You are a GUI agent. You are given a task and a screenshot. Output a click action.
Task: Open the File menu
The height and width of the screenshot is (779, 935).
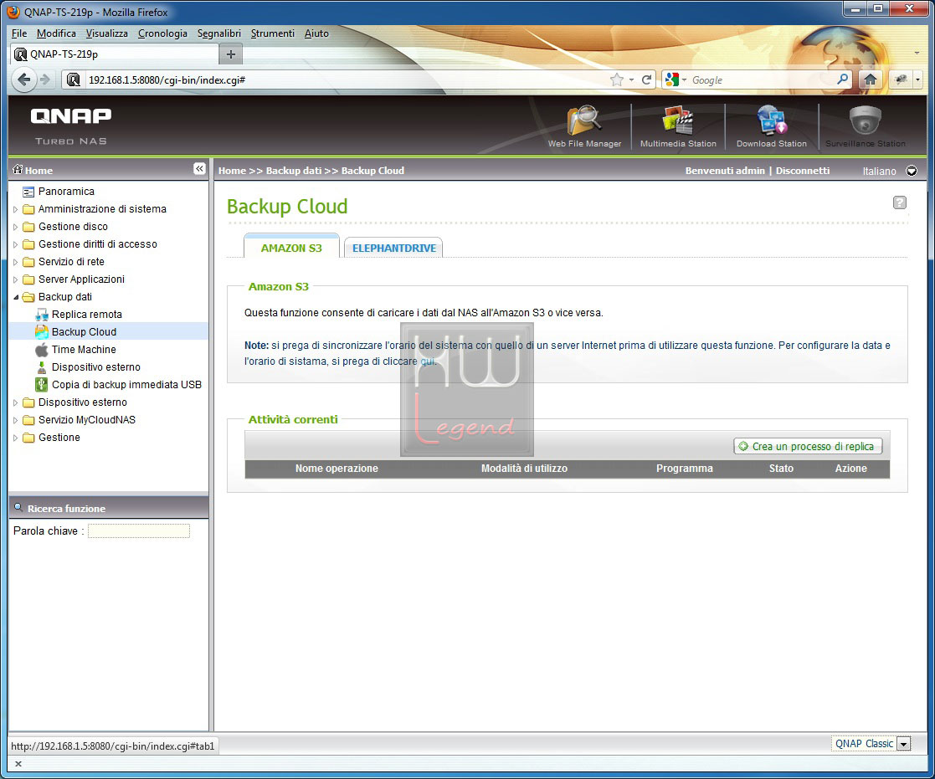[x=19, y=33]
